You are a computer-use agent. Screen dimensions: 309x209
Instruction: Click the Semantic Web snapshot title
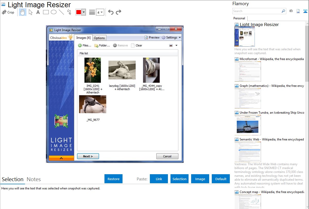[272, 139]
